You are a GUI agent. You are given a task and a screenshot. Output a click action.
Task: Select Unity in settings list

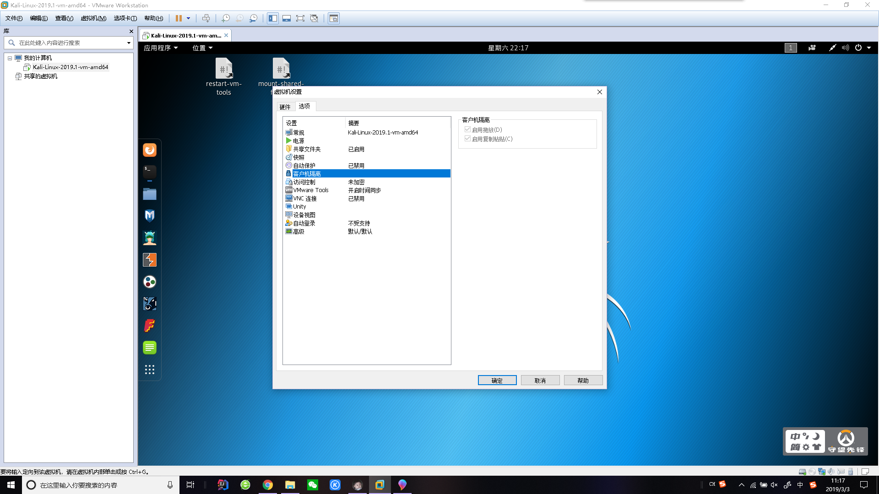tap(367, 207)
